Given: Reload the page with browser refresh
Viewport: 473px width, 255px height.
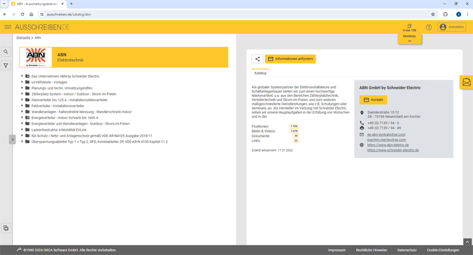Looking at the screenshot, I should click(22, 14).
